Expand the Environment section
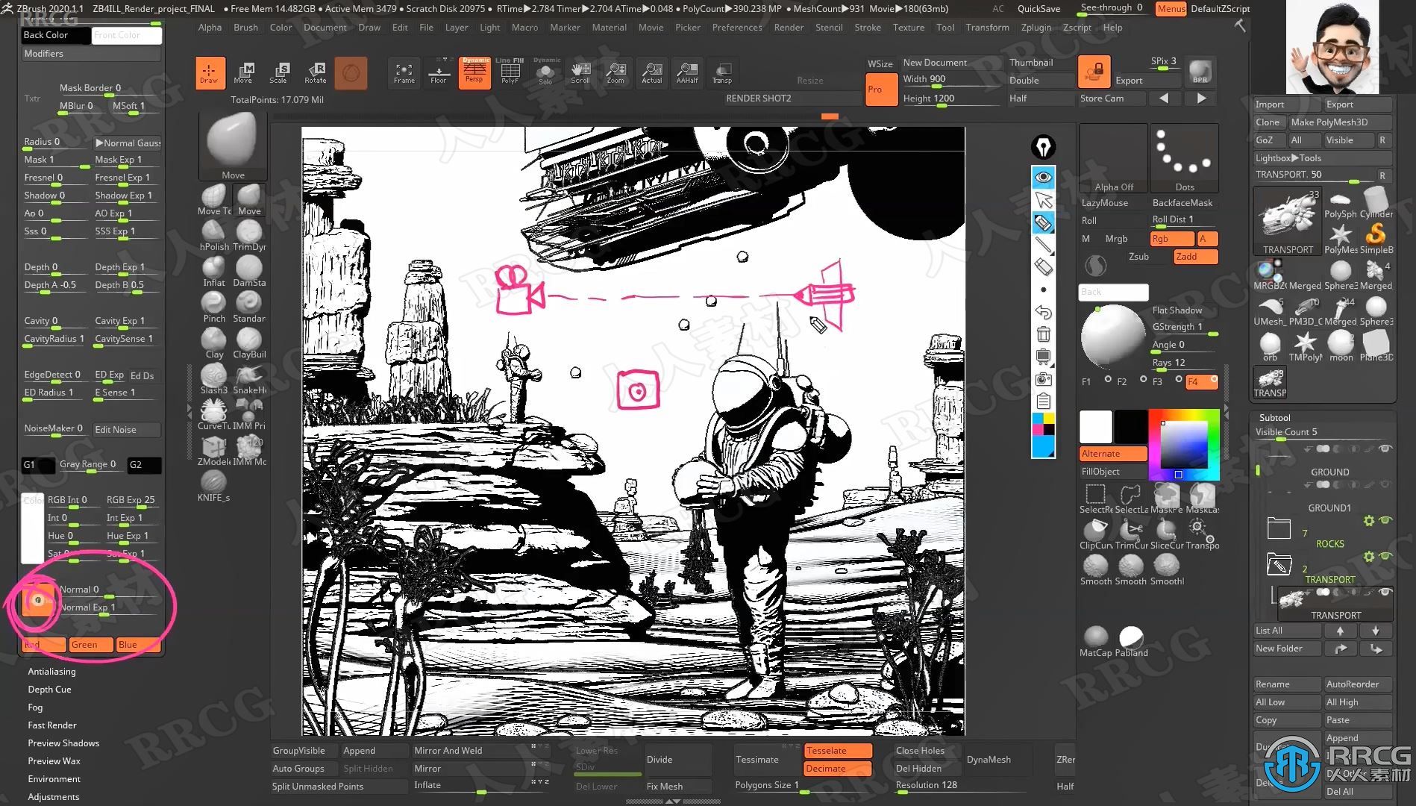This screenshot has height=806, width=1416. click(x=54, y=779)
